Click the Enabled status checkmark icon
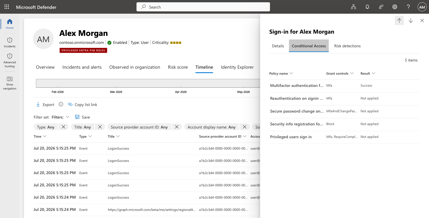Image resolution: width=429 pixels, height=218 pixels. [109, 42]
